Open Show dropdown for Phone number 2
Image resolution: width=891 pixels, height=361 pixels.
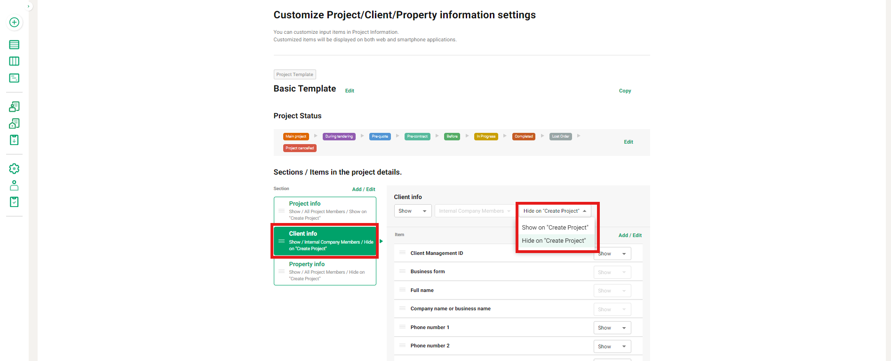click(x=612, y=346)
